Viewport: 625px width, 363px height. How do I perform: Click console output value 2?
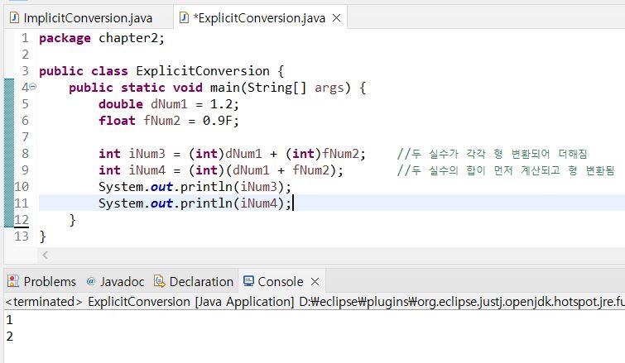10,337
